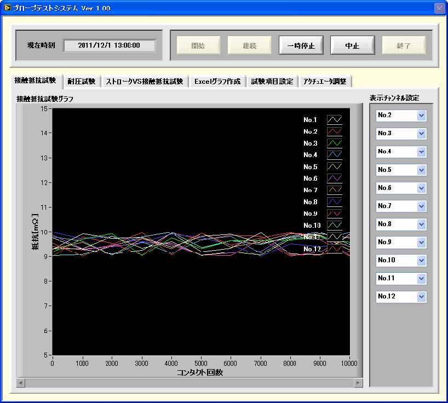
Task: Click the No.12 legend label text
Action: pos(312,249)
